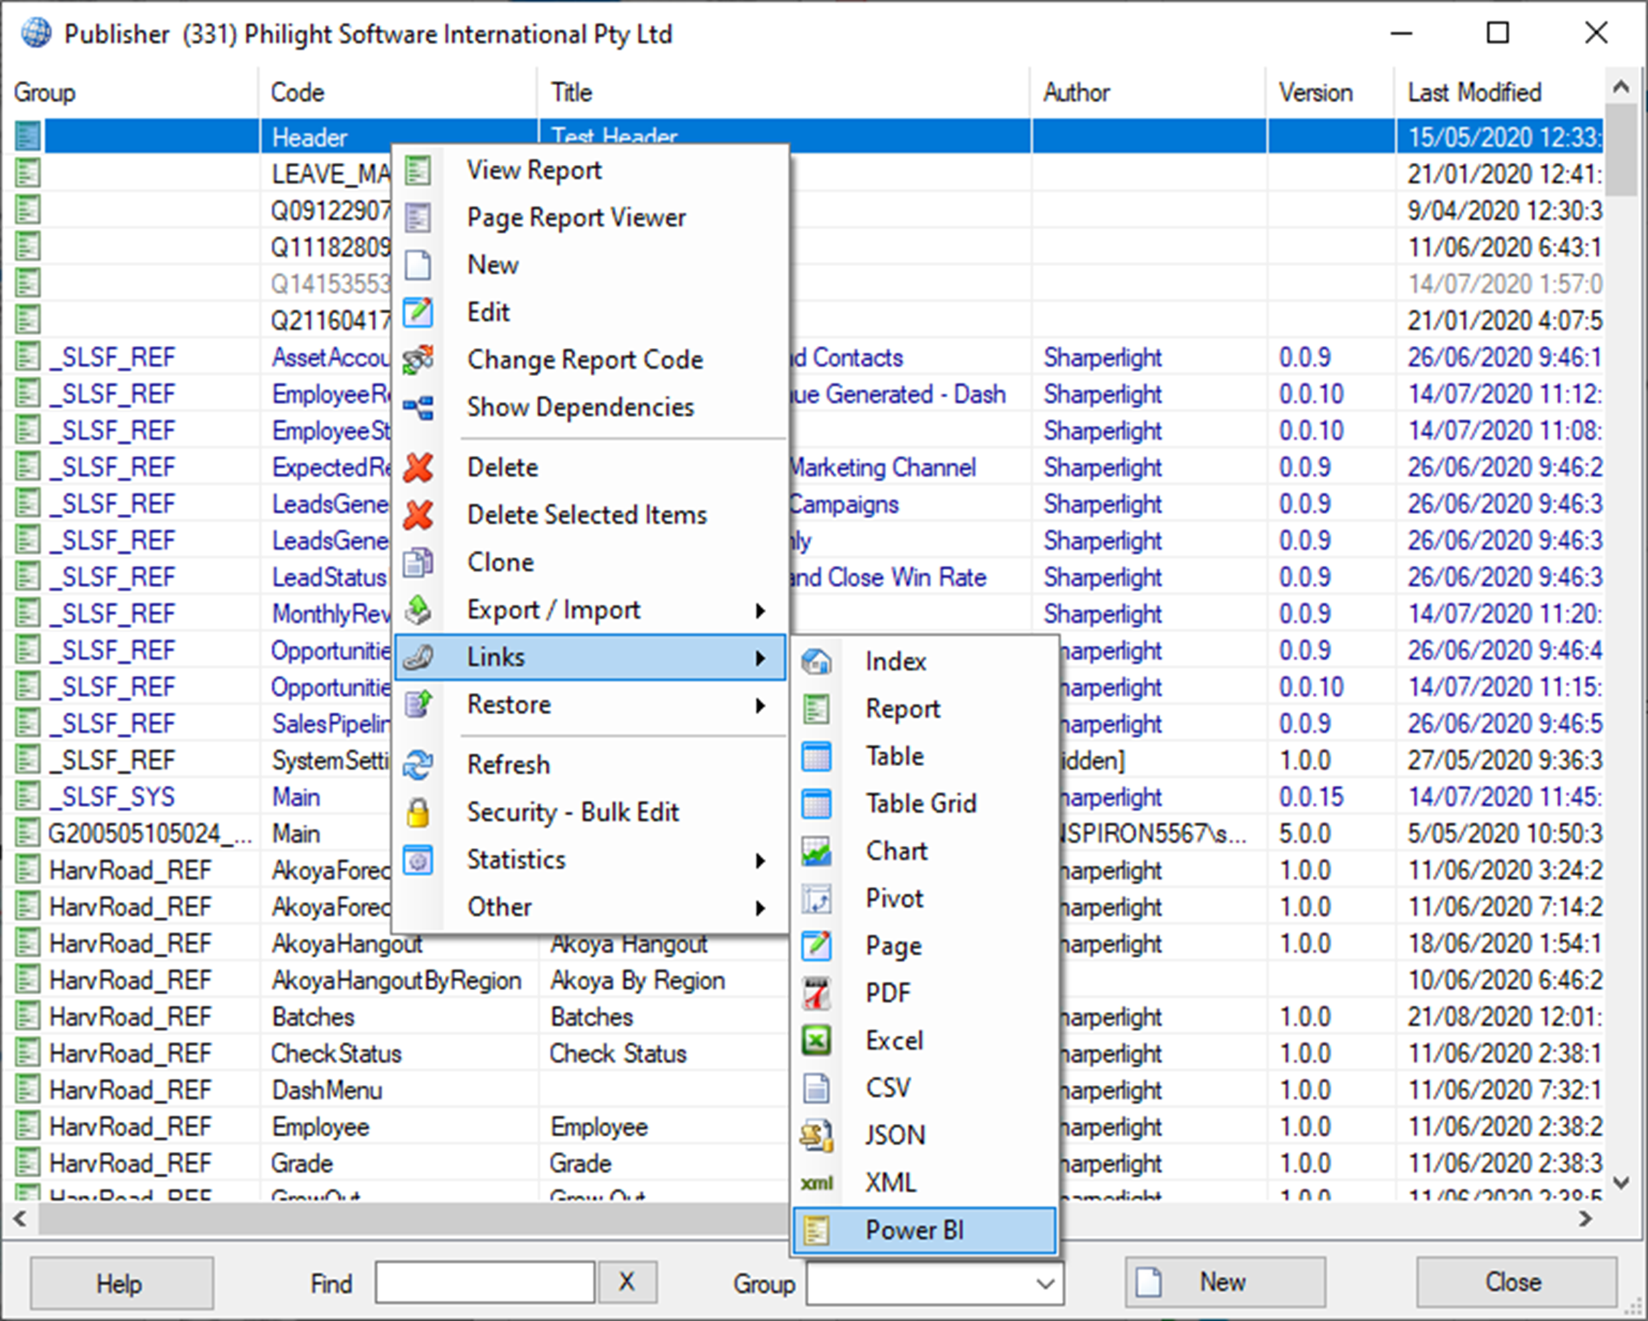Click the Publisher globe icon in title bar
This screenshot has width=1648, height=1321.
[36, 33]
